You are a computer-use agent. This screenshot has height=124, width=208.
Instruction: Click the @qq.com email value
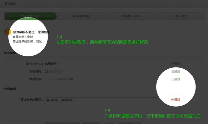pyautogui.click(x=59, y=79)
